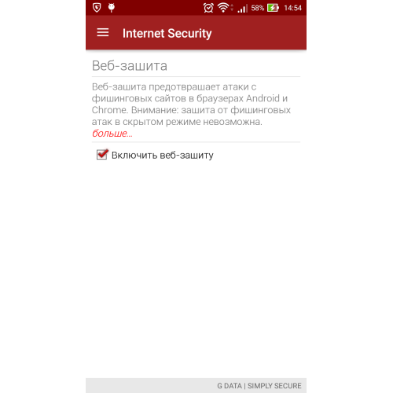Tap the 58% battery percentage indicator
The height and width of the screenshot is (393, 393).
258,8
